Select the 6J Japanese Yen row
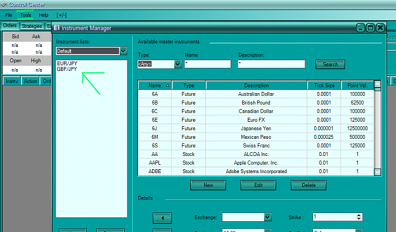 point(256,129)
